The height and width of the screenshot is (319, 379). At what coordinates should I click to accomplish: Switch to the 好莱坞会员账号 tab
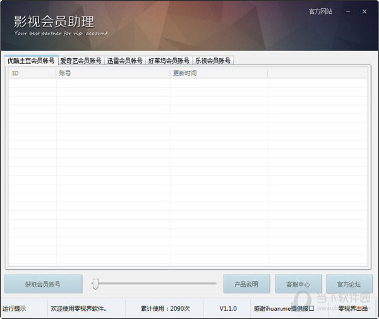click(169, 61)
